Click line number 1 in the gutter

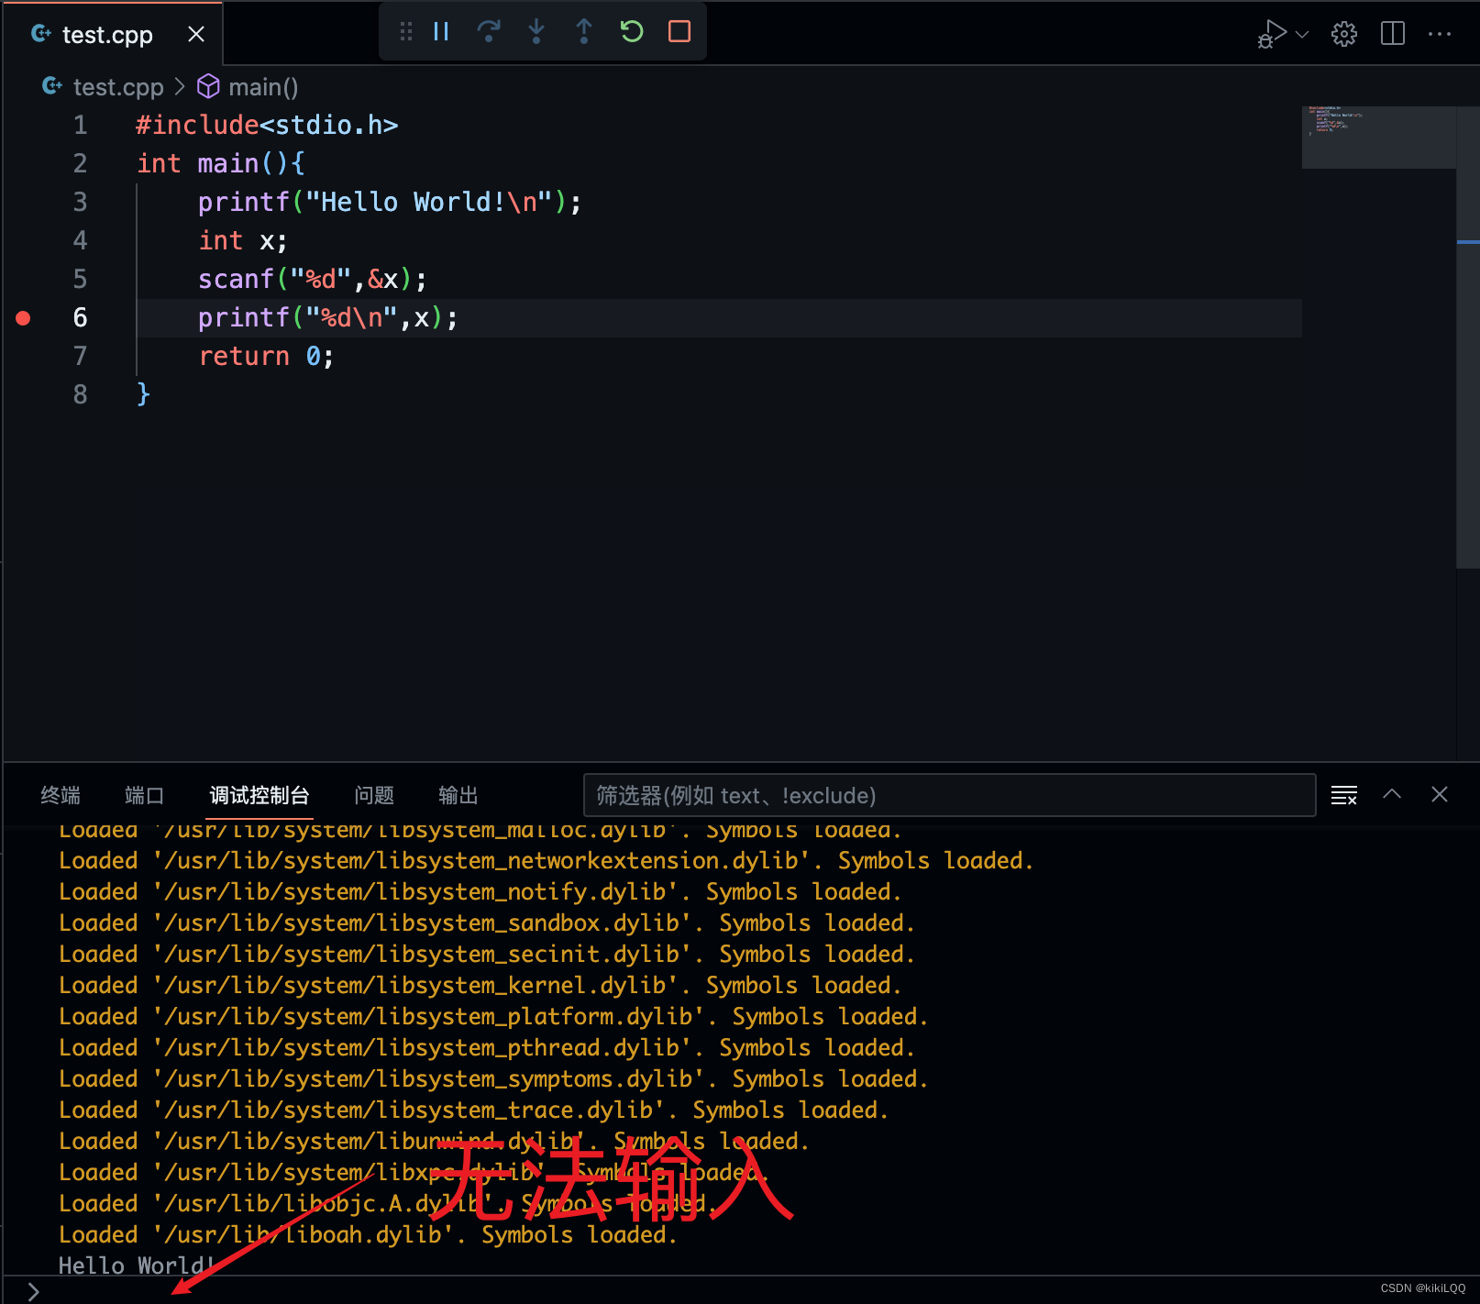[81, 126]
